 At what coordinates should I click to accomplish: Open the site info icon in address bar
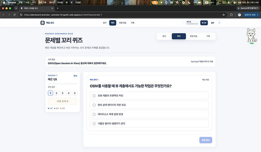click(x=21, y=15)
